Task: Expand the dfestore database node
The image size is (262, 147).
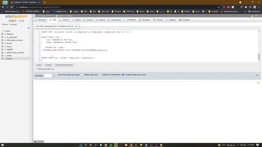Action: coord(2,34)
